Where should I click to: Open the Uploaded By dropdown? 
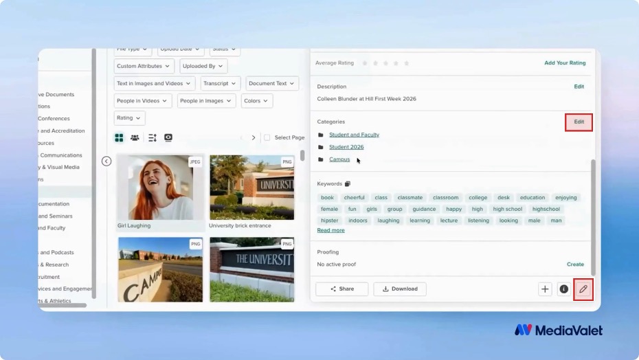click(203, 66)
